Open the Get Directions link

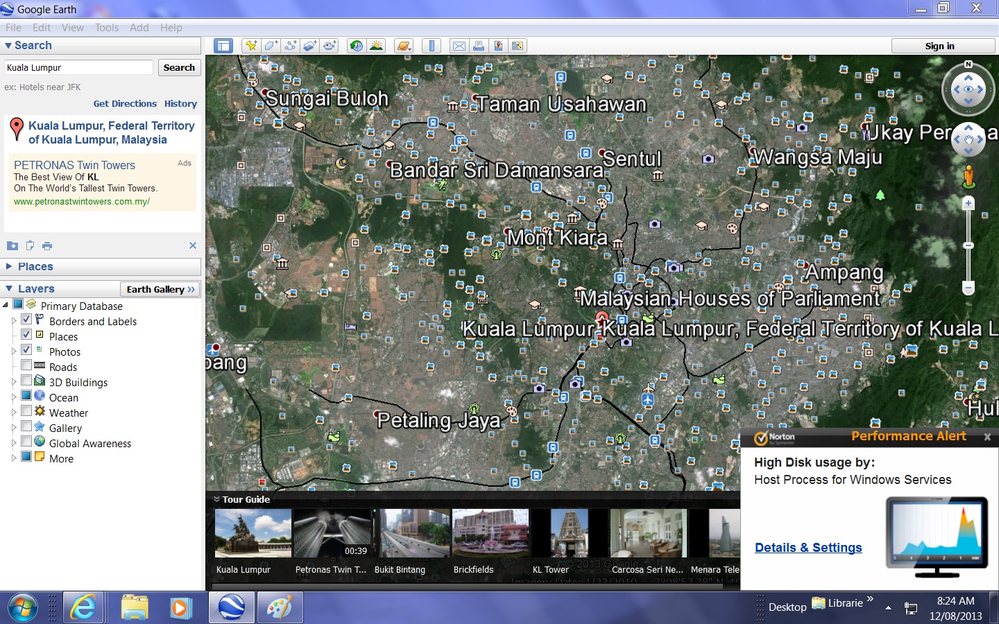(125, 104)
